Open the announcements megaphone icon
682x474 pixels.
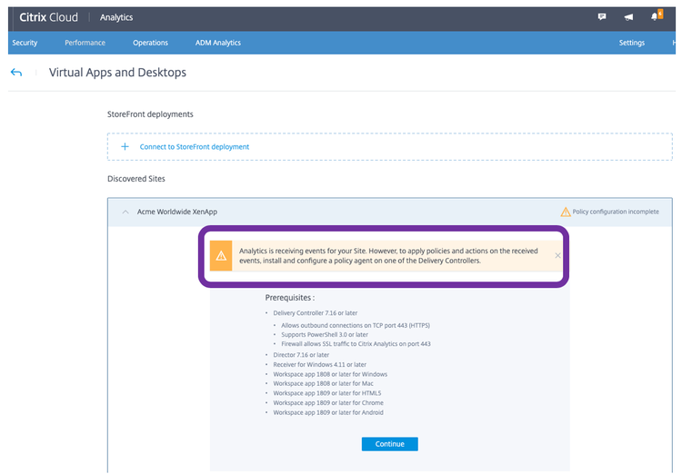pyautogui.click(x=628, y=17)
